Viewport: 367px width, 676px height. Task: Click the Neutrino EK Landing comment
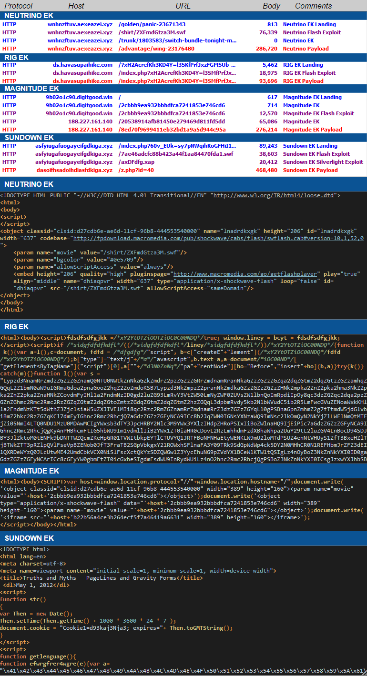pos(309,24)
